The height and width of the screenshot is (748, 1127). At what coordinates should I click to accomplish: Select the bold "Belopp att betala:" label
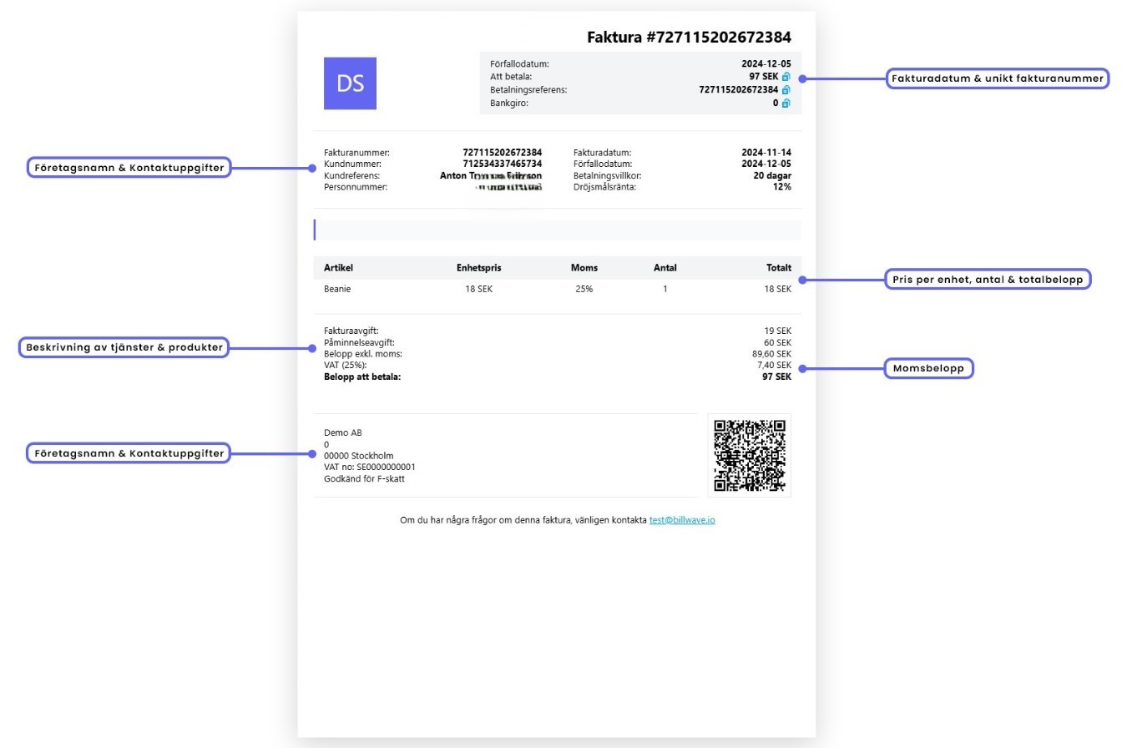click(362, 377)
